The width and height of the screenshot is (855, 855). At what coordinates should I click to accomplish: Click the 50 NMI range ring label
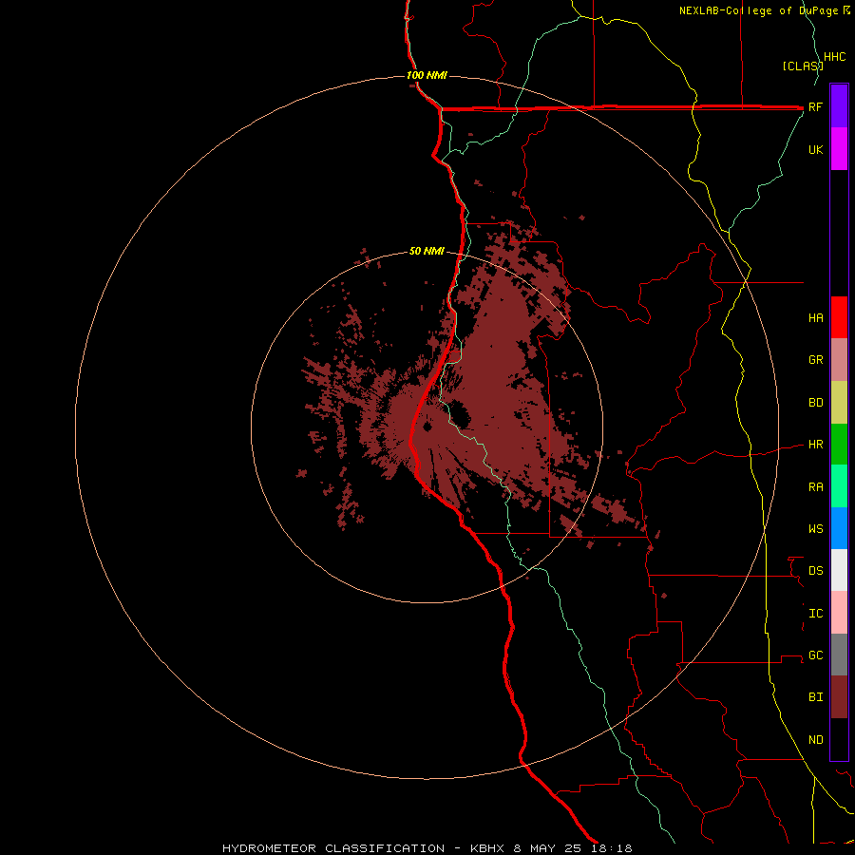coord(427,252)
